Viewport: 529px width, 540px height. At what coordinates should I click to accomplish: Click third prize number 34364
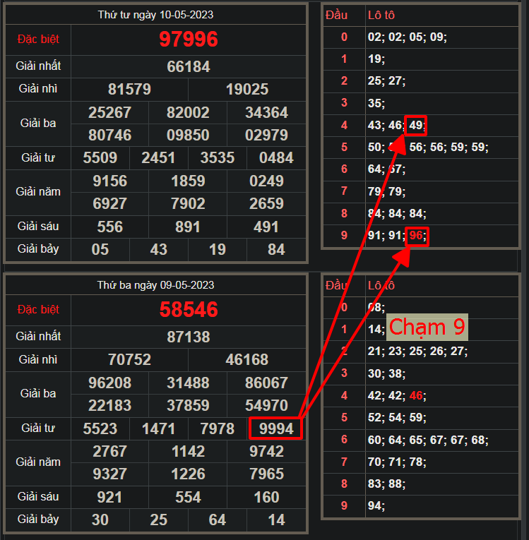pos(266,113)
